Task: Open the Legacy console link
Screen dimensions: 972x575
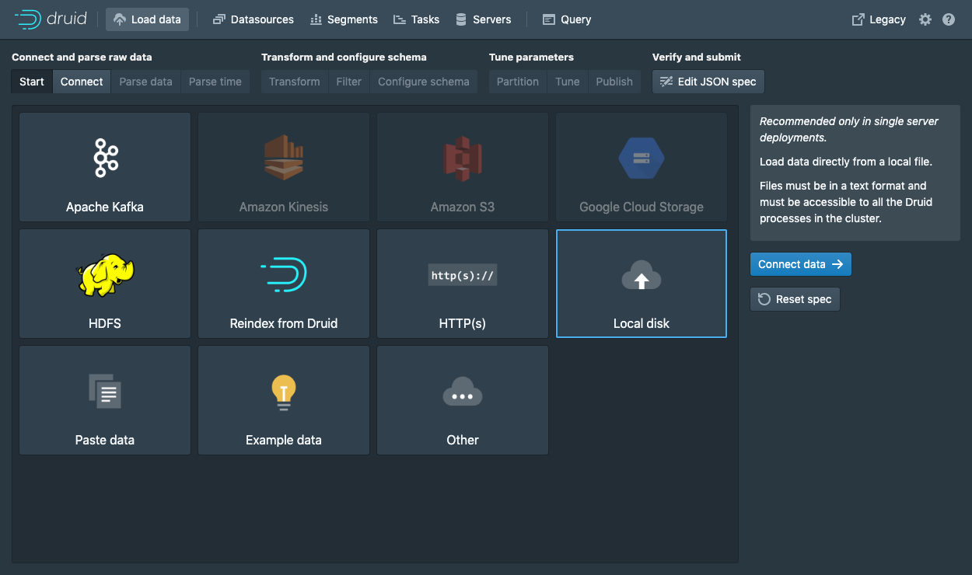Action: pyautogui.click(x=887, y=19)
